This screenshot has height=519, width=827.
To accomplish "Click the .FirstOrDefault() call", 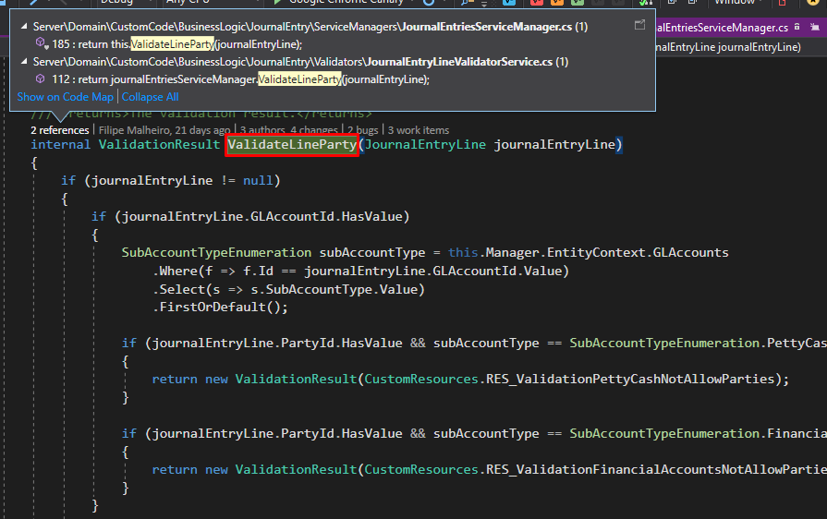I will point(221,307).
